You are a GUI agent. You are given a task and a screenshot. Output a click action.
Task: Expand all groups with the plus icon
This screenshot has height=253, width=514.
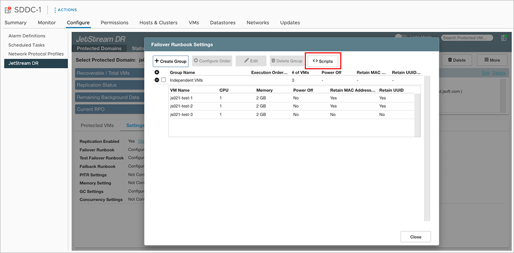[157, 72]
